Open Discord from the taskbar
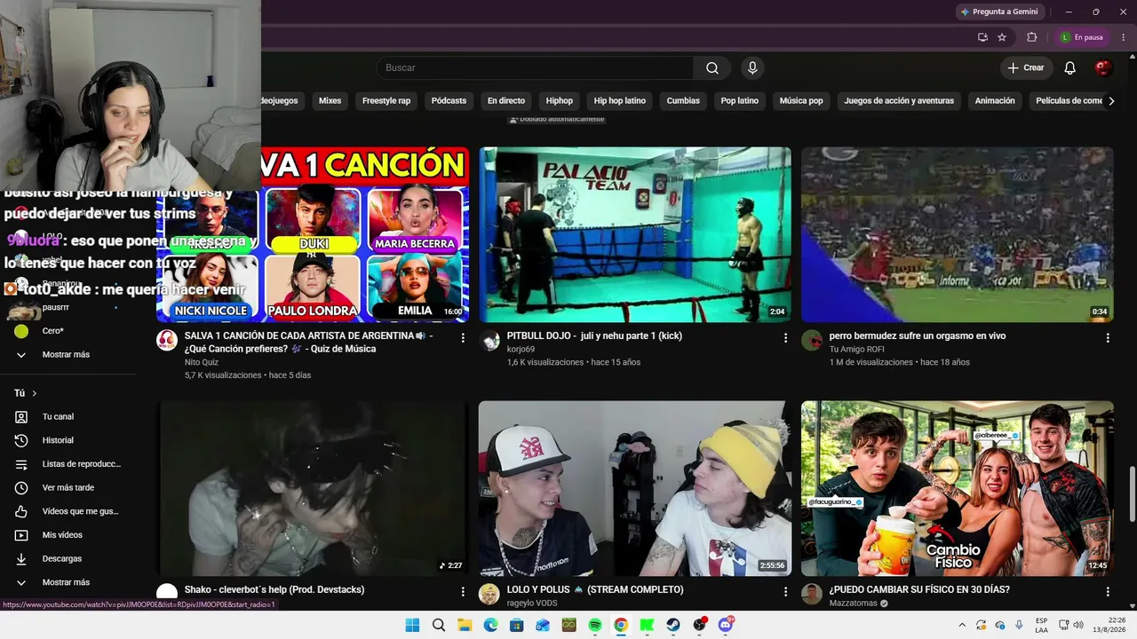The height and width of the screenshot is (639, 1137). (x=726, y=625)
